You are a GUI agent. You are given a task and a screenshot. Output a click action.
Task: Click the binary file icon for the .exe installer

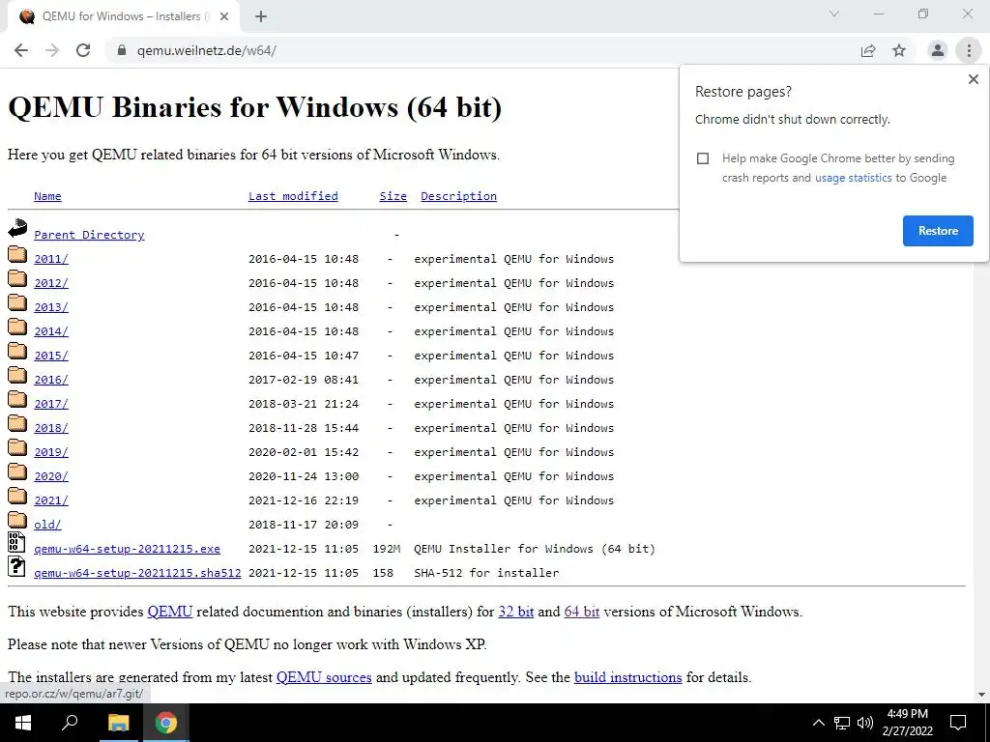[x=16, y=543]
